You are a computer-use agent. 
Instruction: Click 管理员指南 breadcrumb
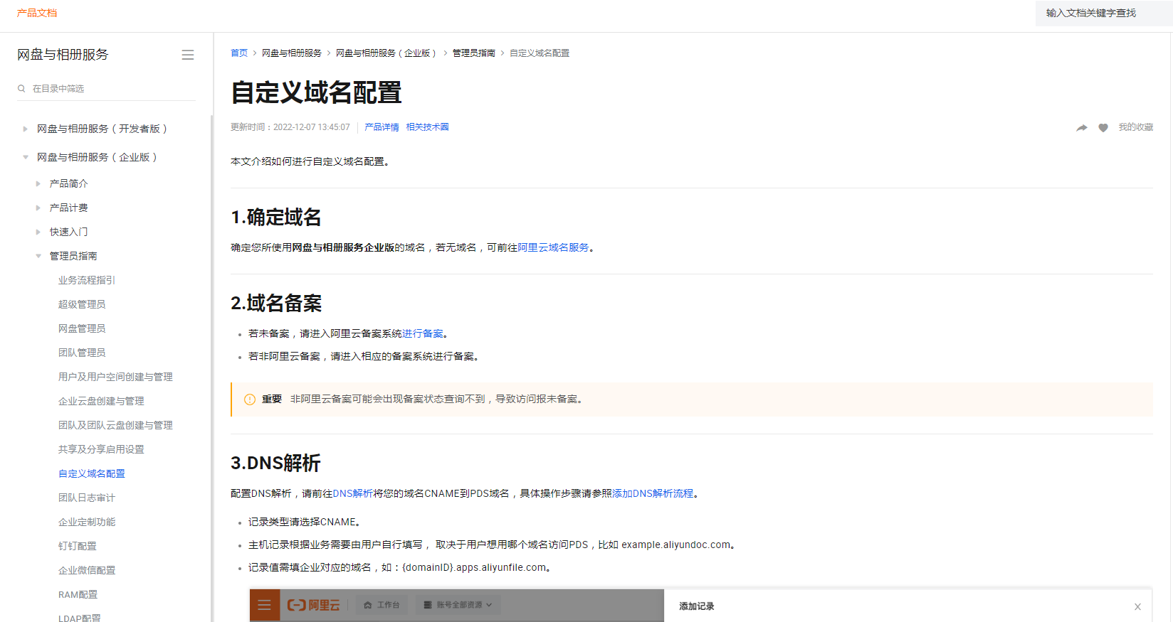tap(474, 53)
